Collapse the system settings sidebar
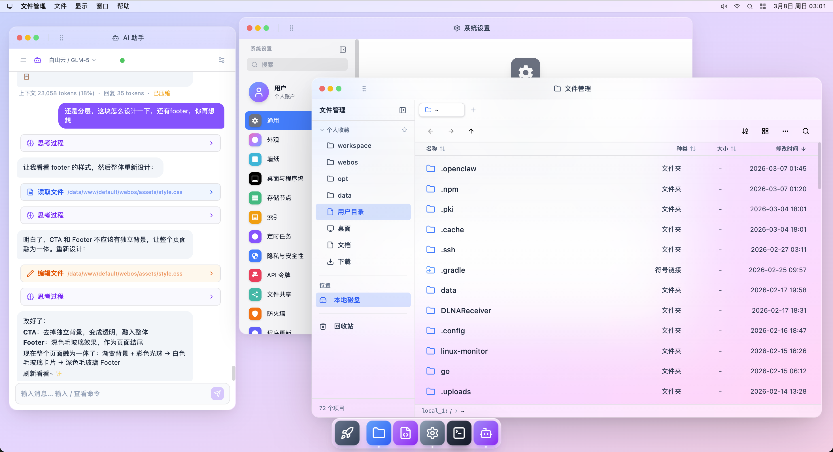Image resolution: width=833 pixels, height=452 pixels. pyautogui.click(x=343, y=50)
